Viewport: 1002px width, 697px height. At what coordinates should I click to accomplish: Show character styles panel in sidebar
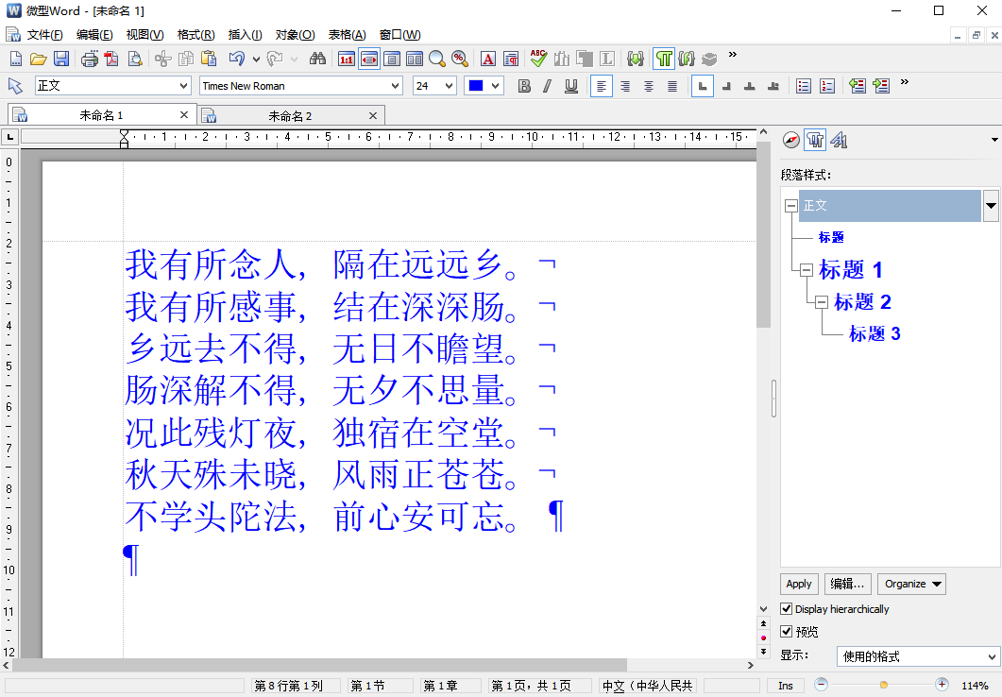[x=839, y=140]
